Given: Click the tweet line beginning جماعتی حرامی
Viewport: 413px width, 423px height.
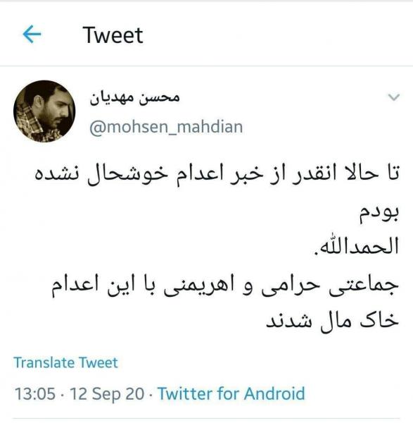Looking at the screenshot, I should [x=225, y=286].
